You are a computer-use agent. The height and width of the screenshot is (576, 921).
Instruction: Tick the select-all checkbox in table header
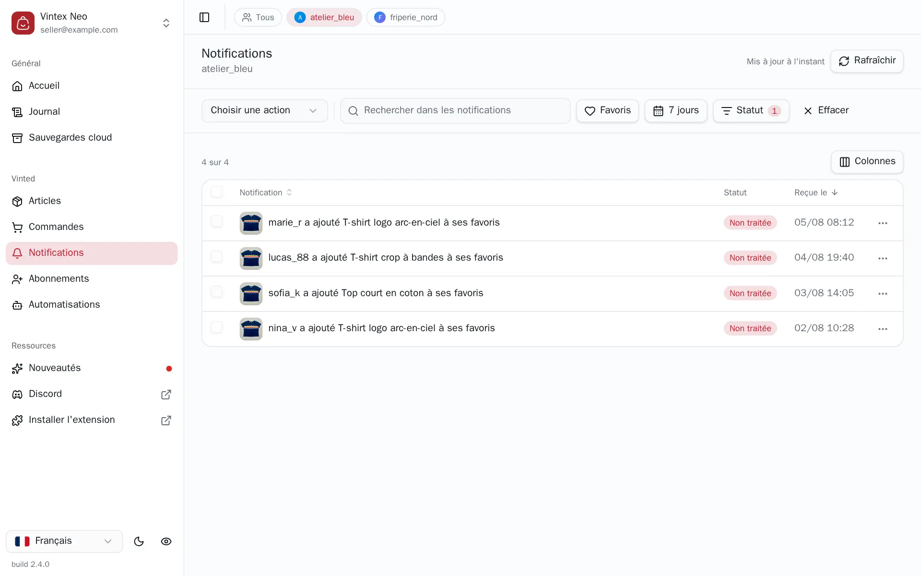coord(217,192)
